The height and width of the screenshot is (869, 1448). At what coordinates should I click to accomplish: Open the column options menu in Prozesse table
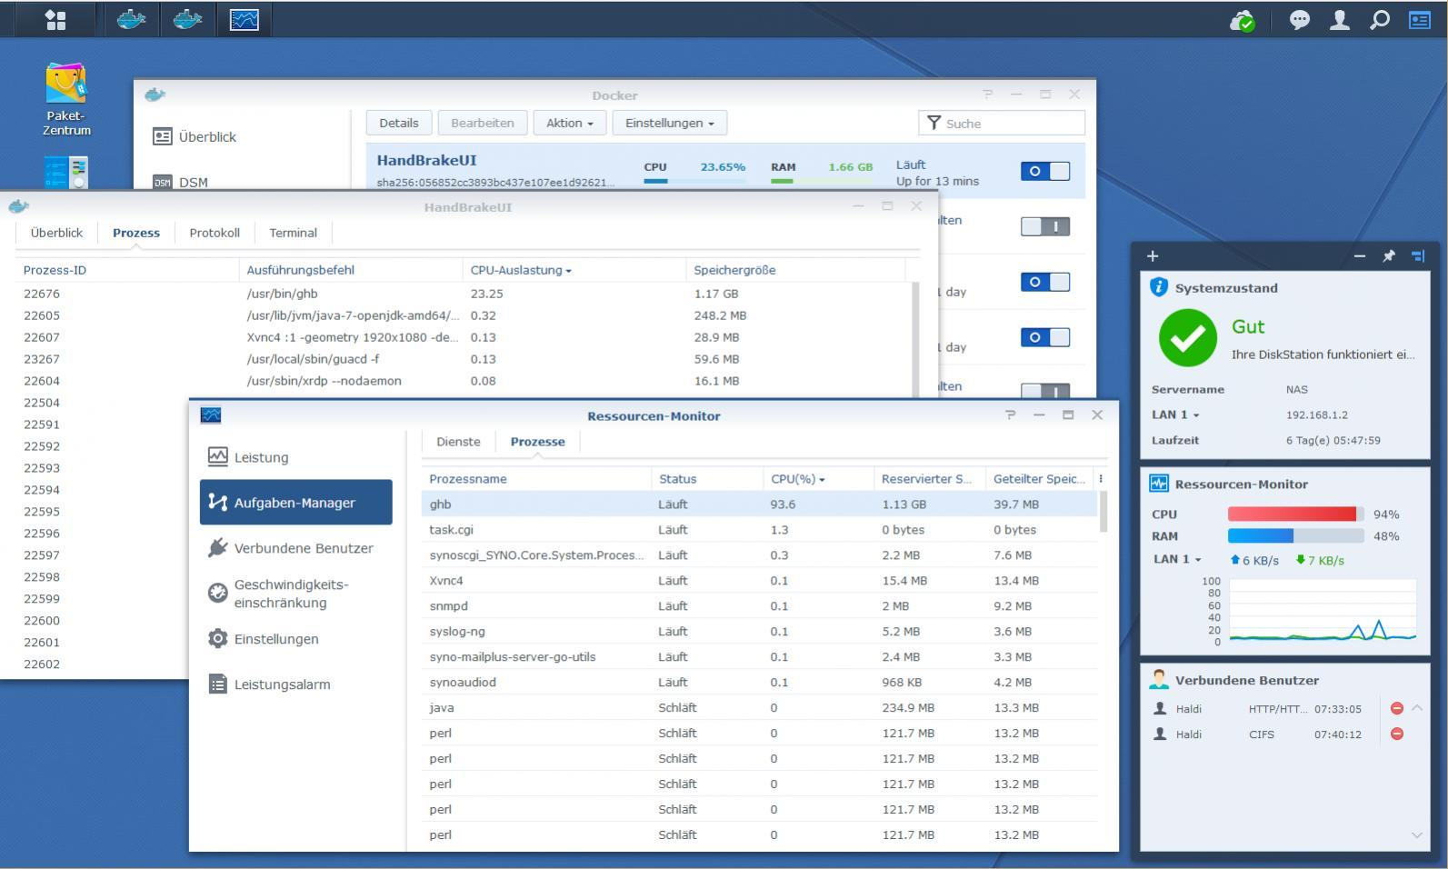[x=1101, y=479]
